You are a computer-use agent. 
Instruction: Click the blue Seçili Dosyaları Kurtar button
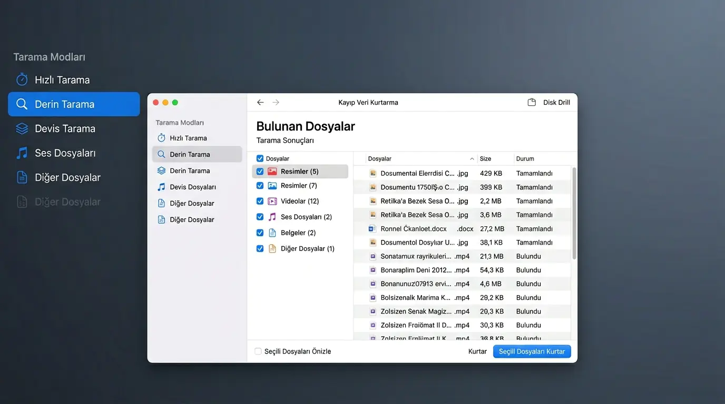[532, 351]
